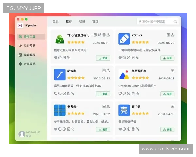Select 插件工具 in the sidebar
Viewport: 196px width, 157px height.
pos(31,37)
